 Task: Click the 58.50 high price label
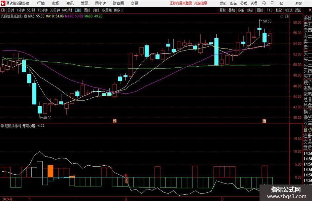click(267, 21)
